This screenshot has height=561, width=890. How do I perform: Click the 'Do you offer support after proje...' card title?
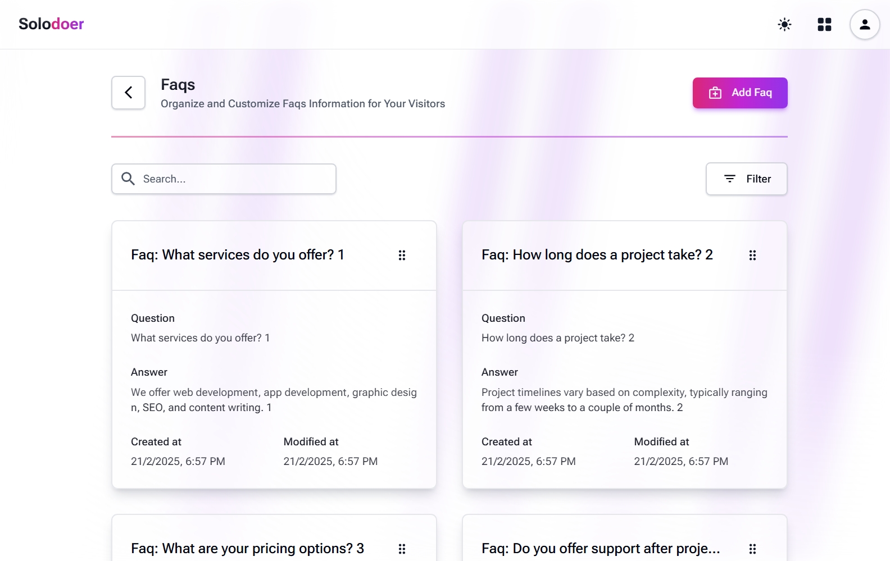[x=600, y=548]
